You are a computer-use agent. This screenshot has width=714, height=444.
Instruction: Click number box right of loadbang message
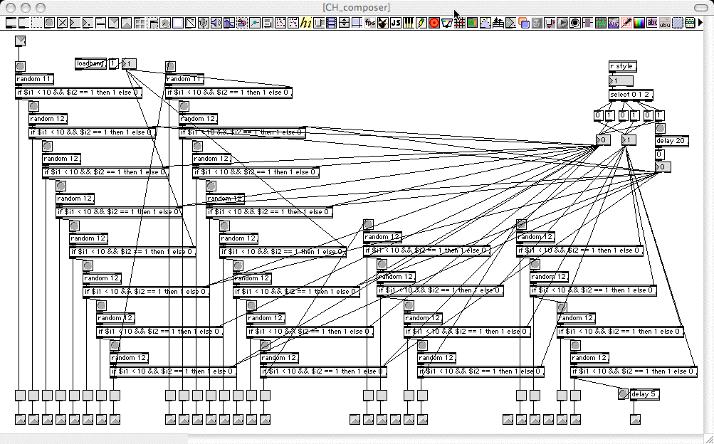point(129,64)
